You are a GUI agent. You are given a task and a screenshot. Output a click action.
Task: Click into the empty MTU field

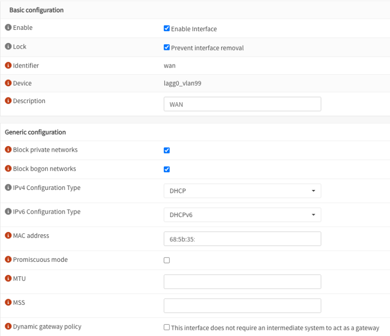[242, 282]
